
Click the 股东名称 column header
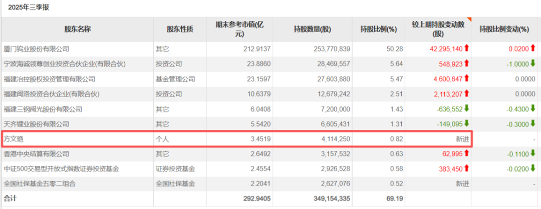77,29
